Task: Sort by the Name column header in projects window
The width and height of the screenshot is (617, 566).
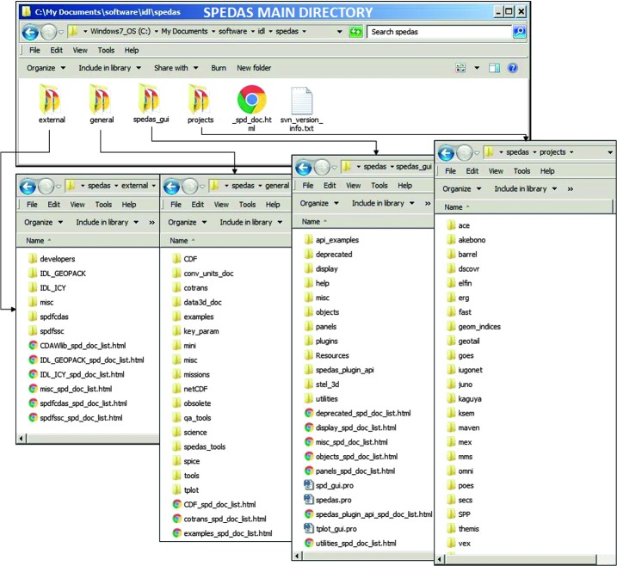Action: click(x=453, y=207)
